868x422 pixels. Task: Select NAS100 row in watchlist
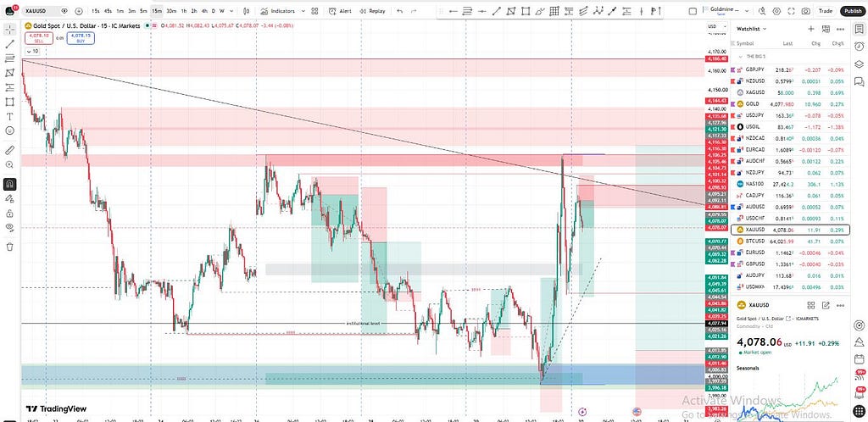coord(790,184)
